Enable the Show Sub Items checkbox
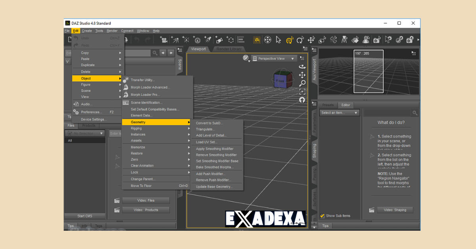Image resolution: width=476 pixels, height=249 pixels. (x=323, y=216)
